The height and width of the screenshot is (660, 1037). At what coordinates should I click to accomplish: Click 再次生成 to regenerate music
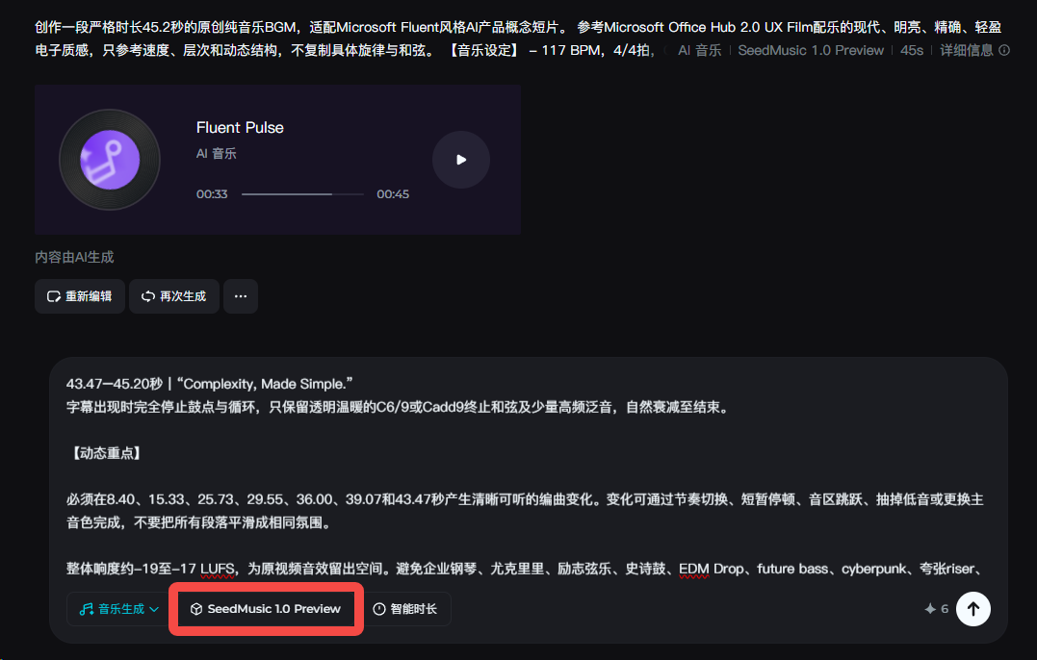[174, 296]
